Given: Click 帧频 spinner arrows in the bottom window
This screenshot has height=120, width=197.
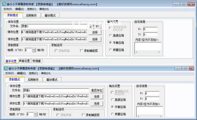Looking at the screenshot, I should [36, 114].
